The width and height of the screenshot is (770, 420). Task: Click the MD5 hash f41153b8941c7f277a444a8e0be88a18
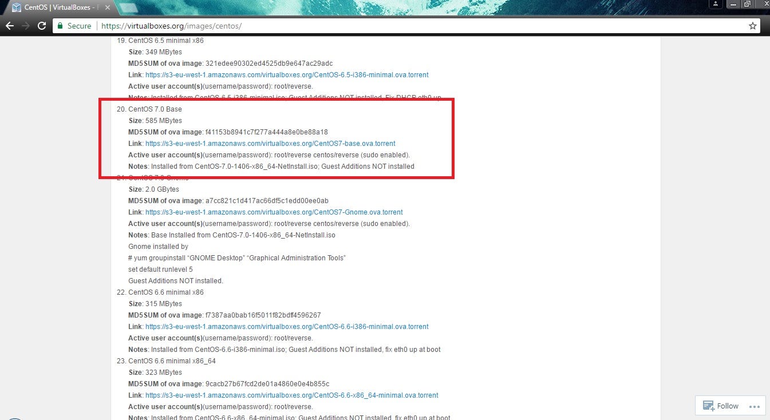(x=266, y=132)
